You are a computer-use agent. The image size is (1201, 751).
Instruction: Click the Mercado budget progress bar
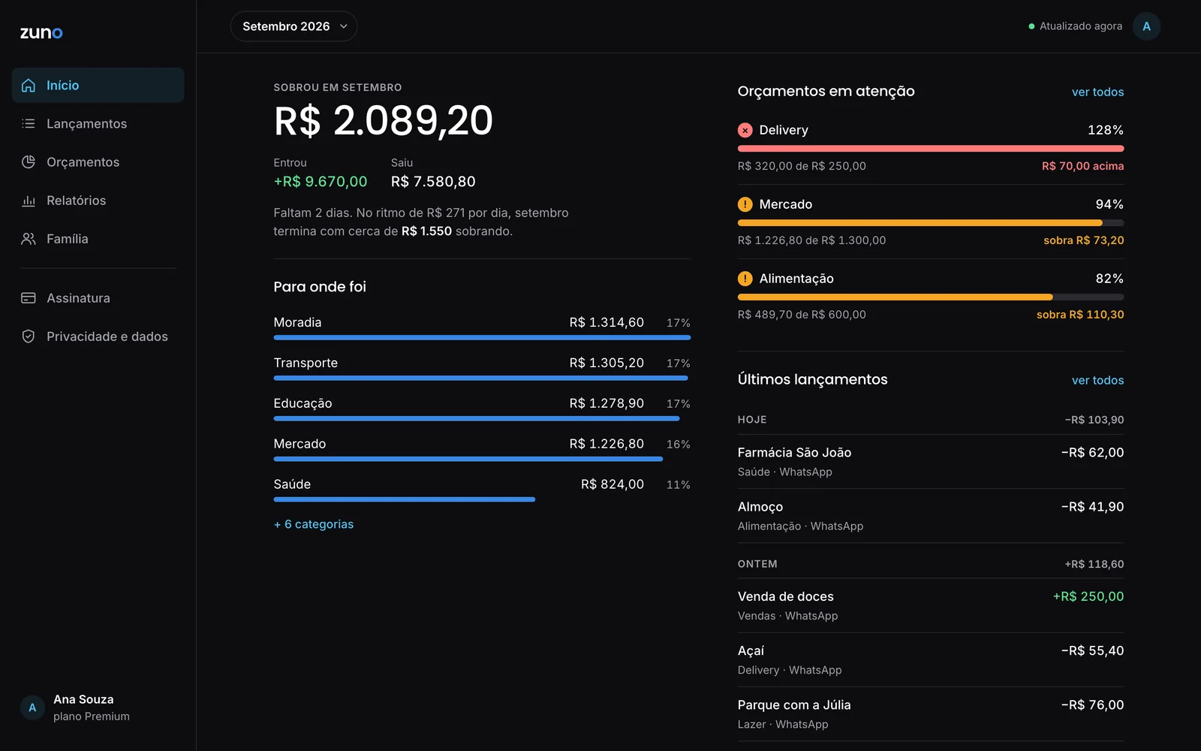(931, 223)
